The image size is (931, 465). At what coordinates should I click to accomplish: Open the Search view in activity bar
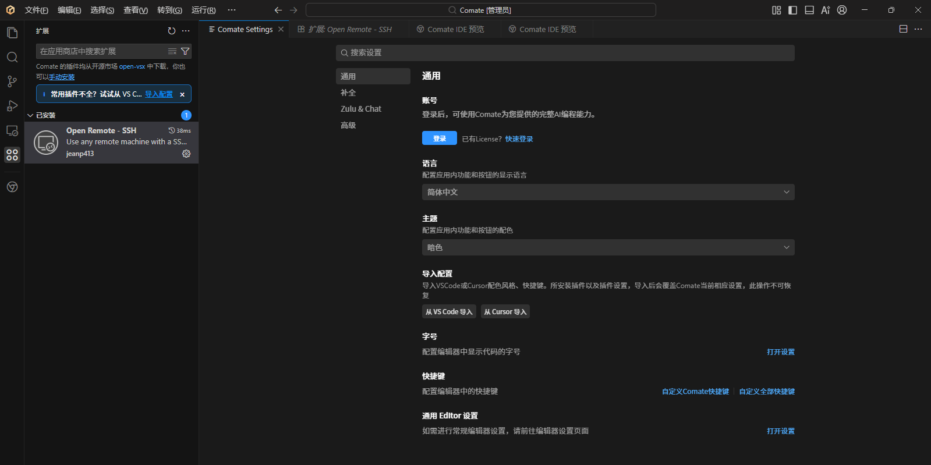[x=12, y=57]
